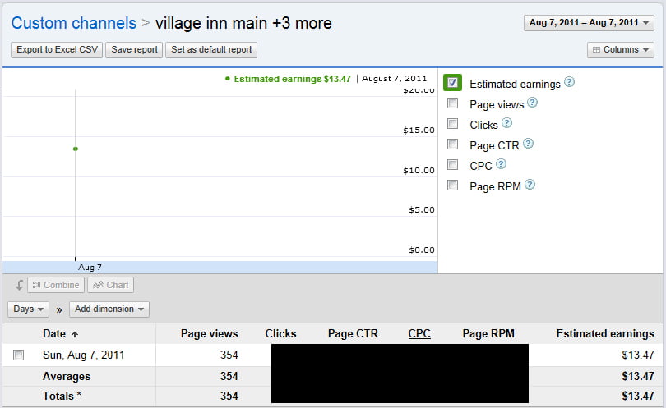The height and width of the screenshot is (408, 666).
Task: Open help icon beside Page views
Action: click(532, 103)
